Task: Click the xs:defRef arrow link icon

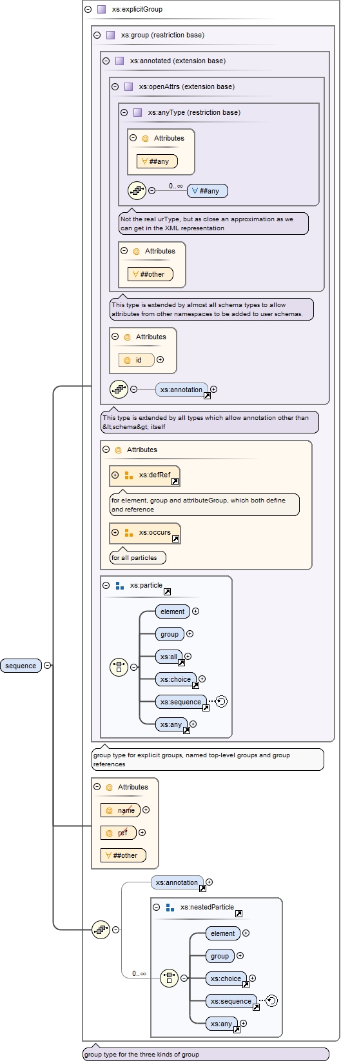Action: [175, 481]
